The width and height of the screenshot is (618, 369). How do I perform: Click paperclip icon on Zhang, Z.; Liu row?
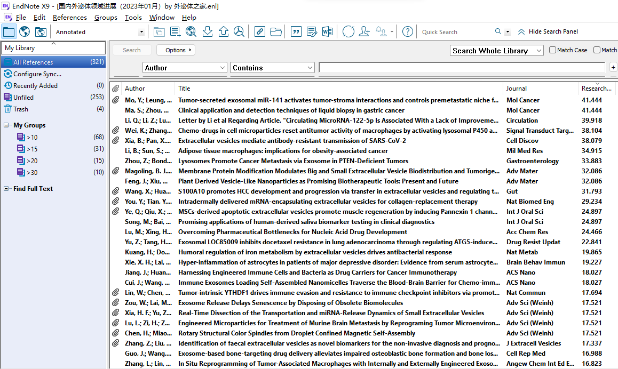pos(115,343)
